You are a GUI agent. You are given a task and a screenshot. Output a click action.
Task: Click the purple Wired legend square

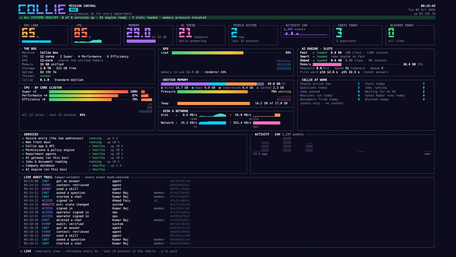[x=162, y=88]
